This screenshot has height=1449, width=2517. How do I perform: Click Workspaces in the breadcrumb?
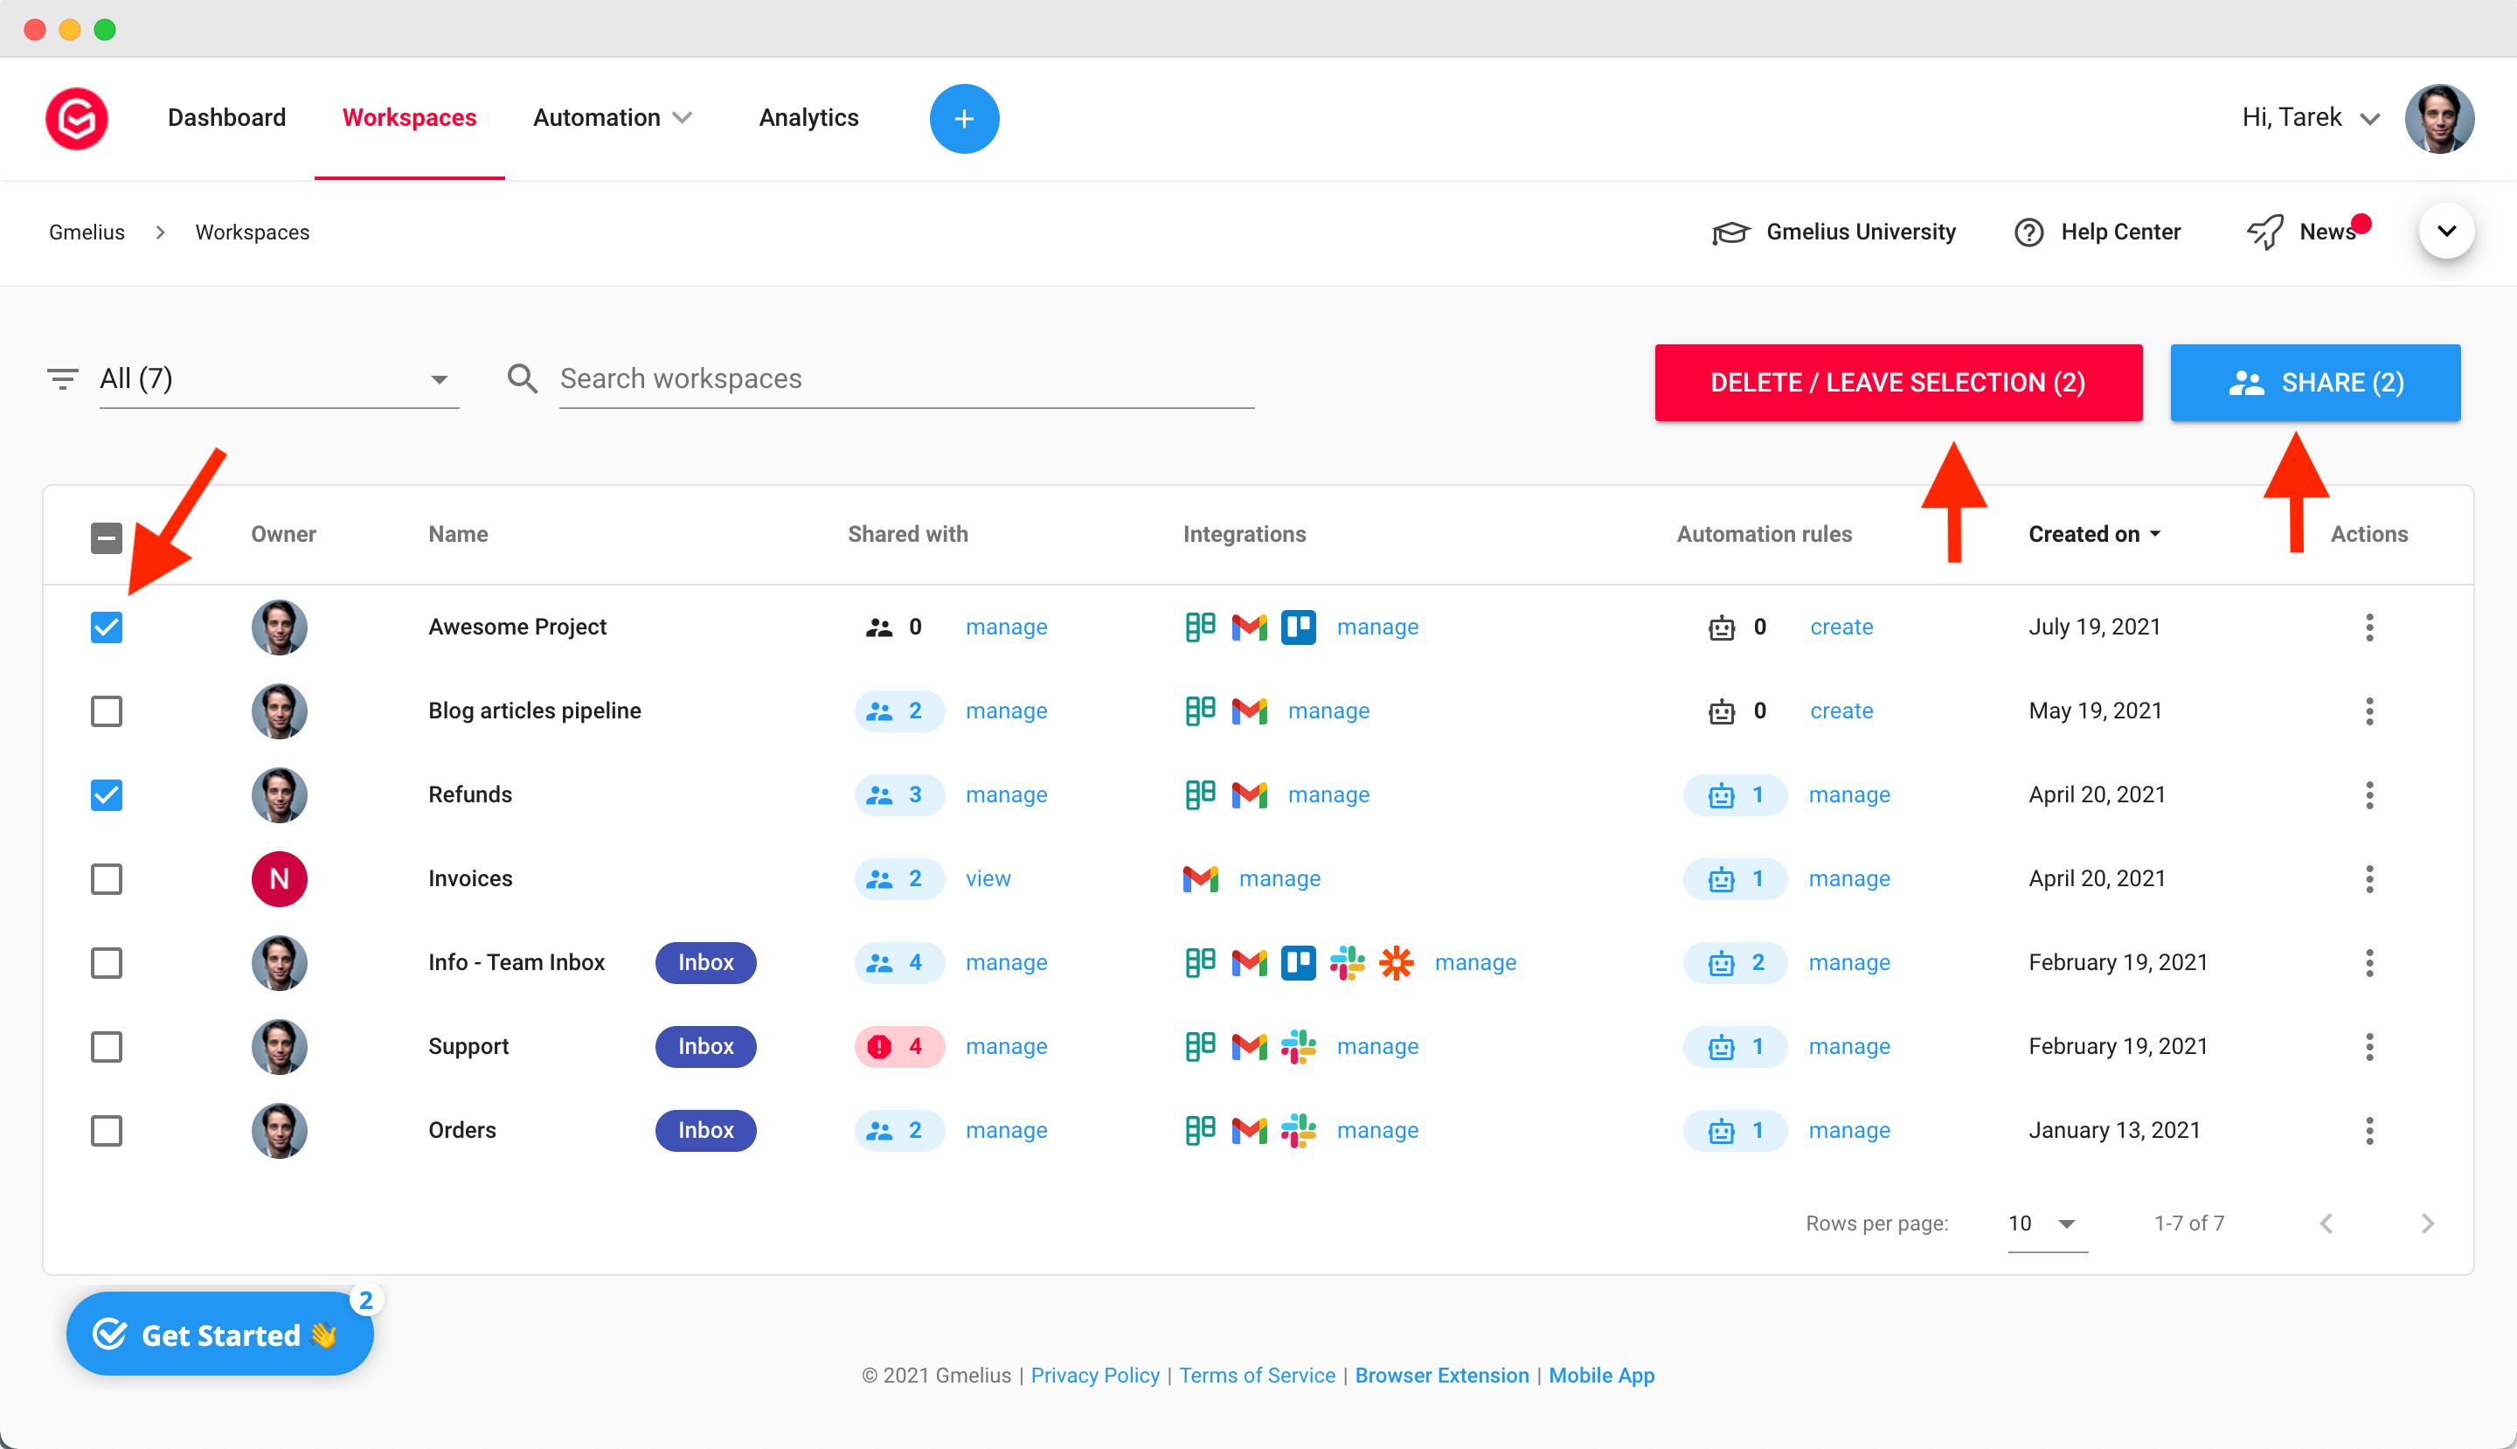coord(252,232)
